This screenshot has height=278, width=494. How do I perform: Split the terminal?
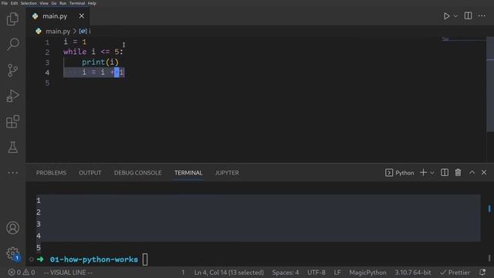click(445, 172)
